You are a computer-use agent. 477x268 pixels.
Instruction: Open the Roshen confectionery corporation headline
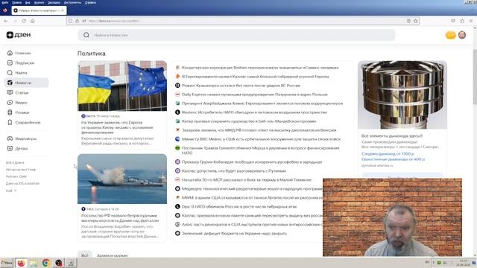(260, 68)
